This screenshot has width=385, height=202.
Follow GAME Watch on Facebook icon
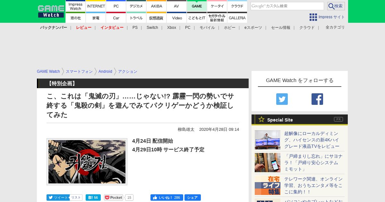point(317,99)
